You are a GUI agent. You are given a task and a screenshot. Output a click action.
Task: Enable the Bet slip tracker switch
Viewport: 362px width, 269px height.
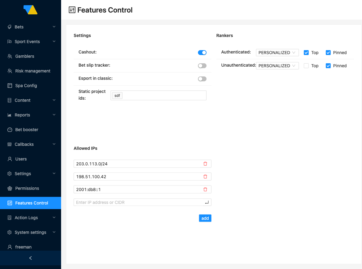202,66
